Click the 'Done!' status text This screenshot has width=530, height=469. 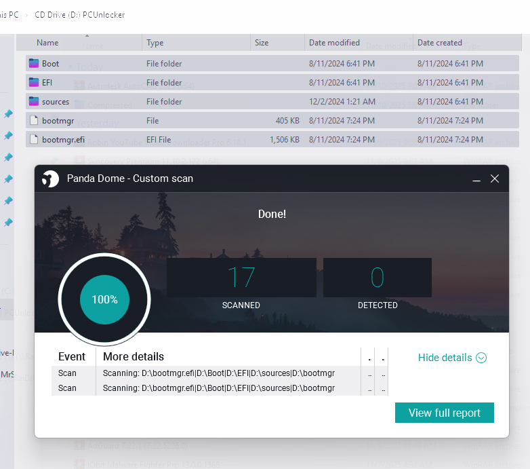coord(272,214)
